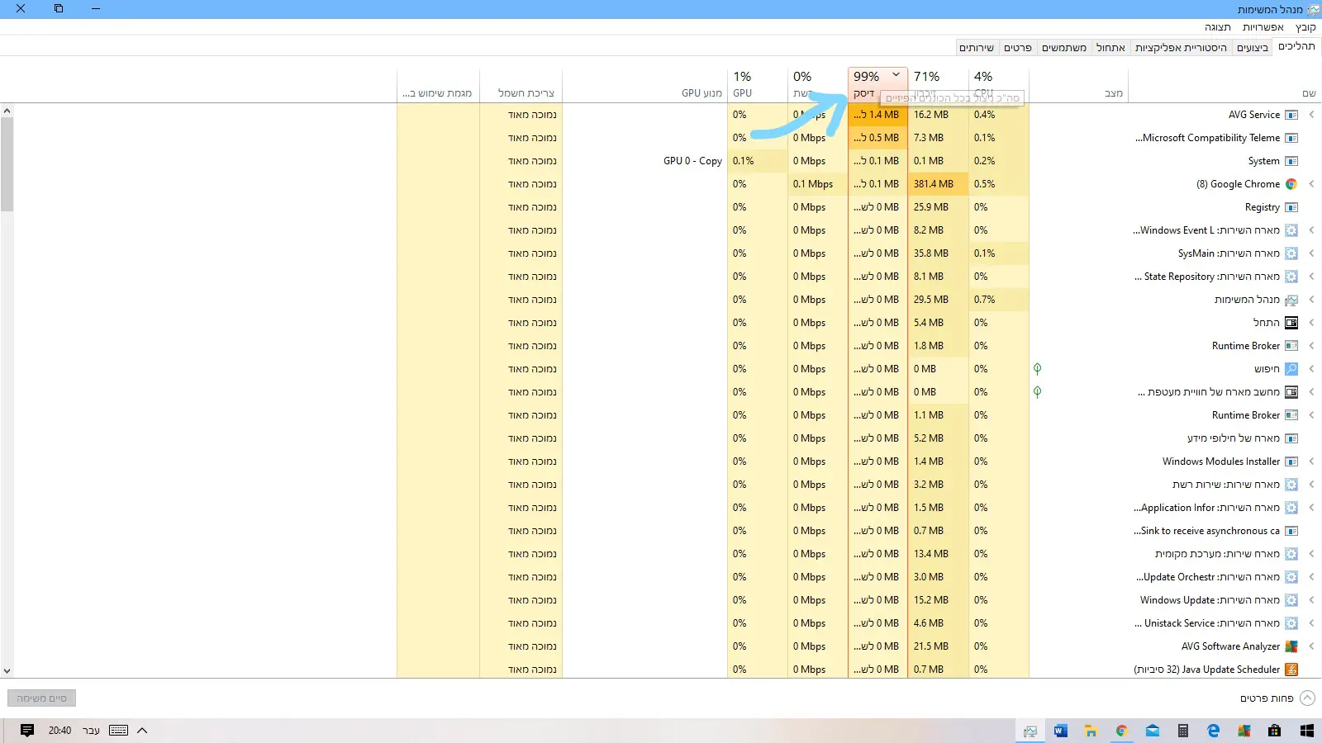The width and height of the screenshot is (1322, 743).
Task: Switch to the ביצועים (Performance) tab
Action: point(1252,48)
